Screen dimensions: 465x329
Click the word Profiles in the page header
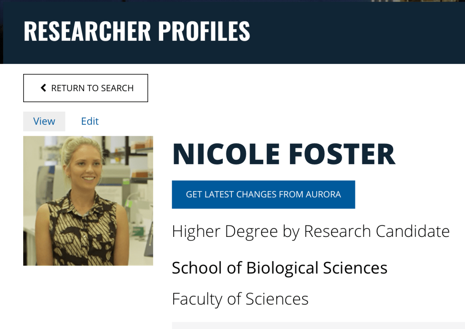click(204, 31)
